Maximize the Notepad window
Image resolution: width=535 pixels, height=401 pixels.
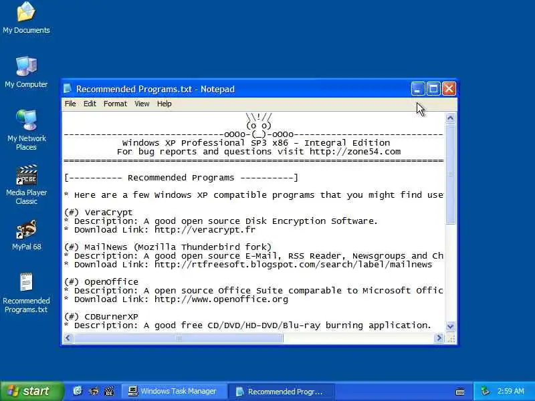pyautogui.click(x=433, y=89)
